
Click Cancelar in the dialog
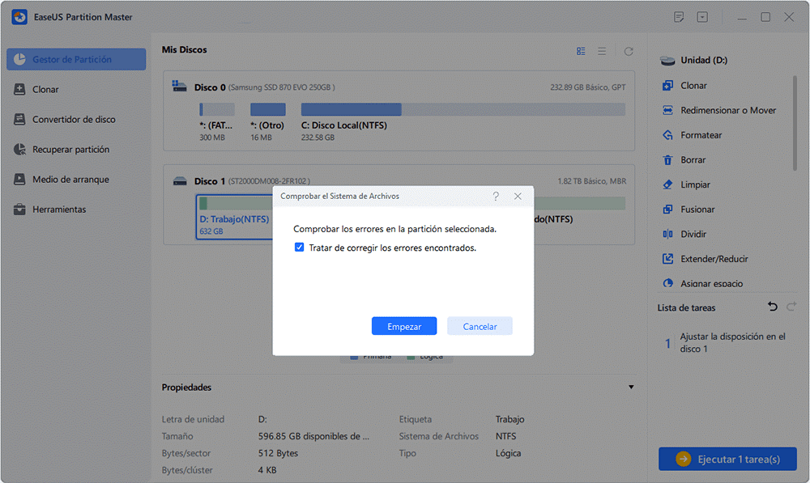[480, 326]
